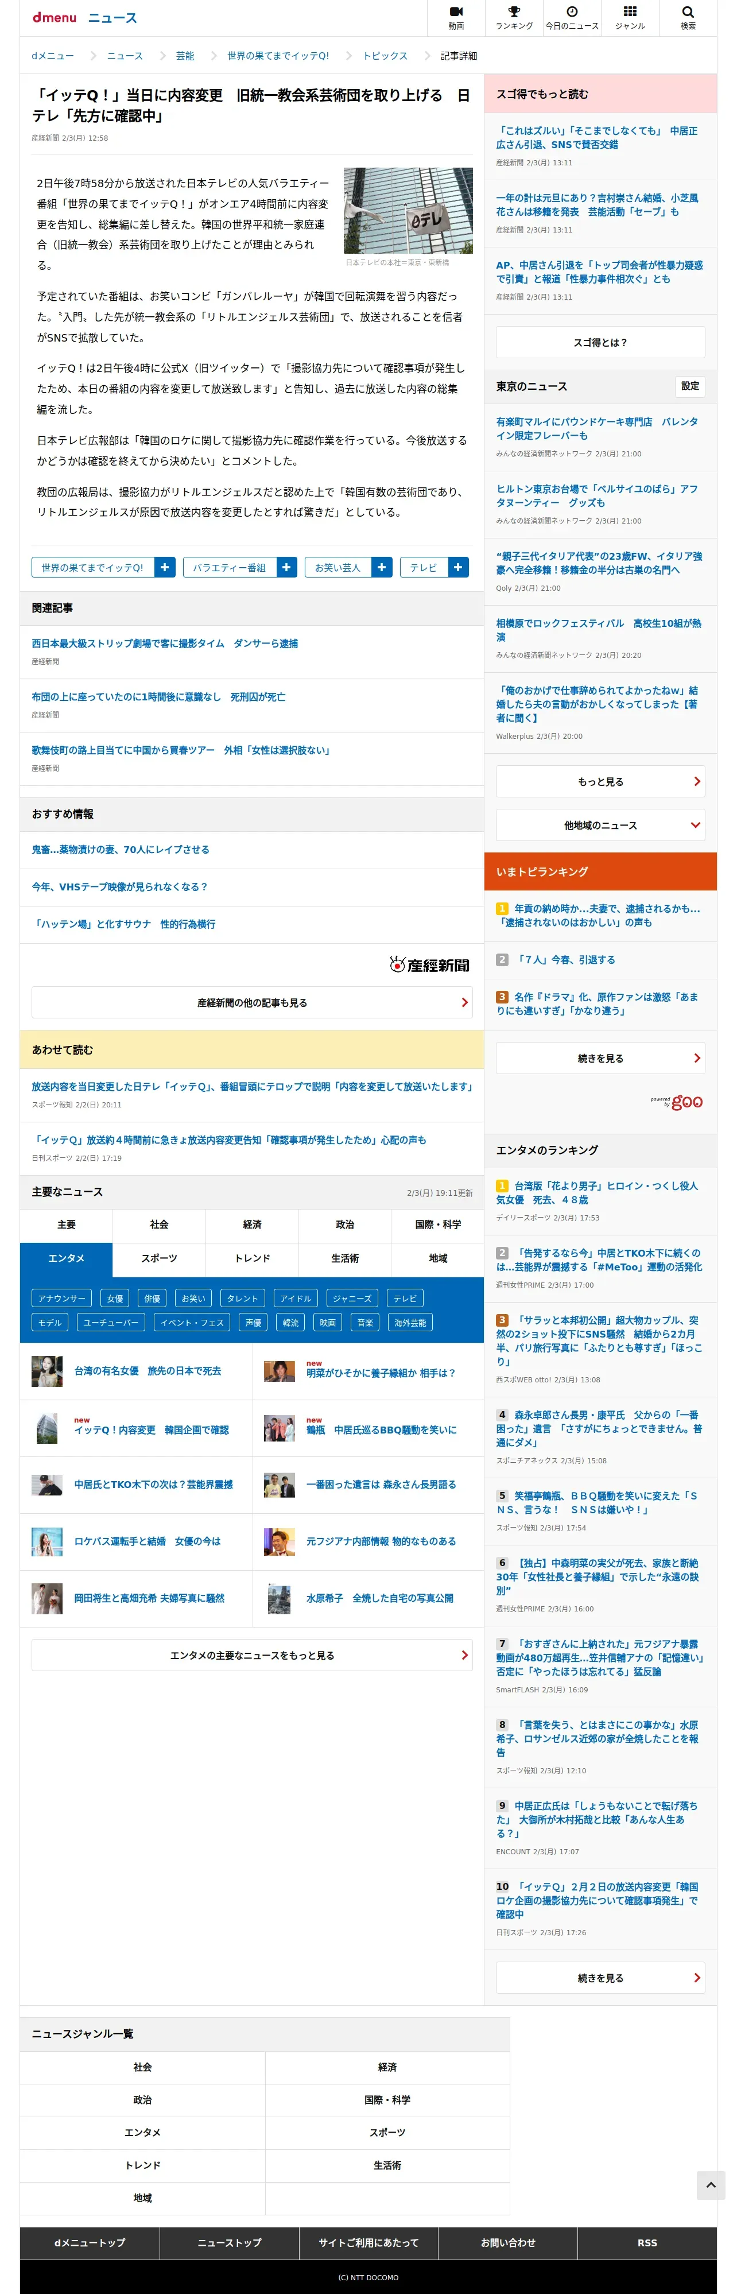The height and width of the screenshot is (2294, 737).
Task: Click ニューストップ in footer
Action: (230, 2242)
